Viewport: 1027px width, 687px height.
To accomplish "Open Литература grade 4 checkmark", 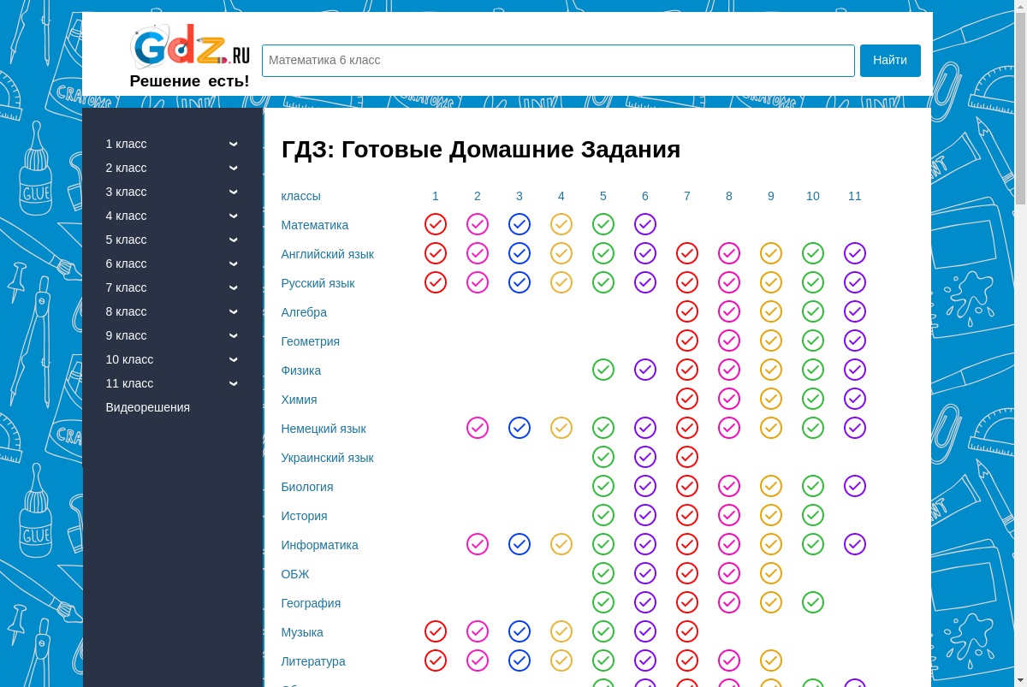I will click(x=561, y=661).
